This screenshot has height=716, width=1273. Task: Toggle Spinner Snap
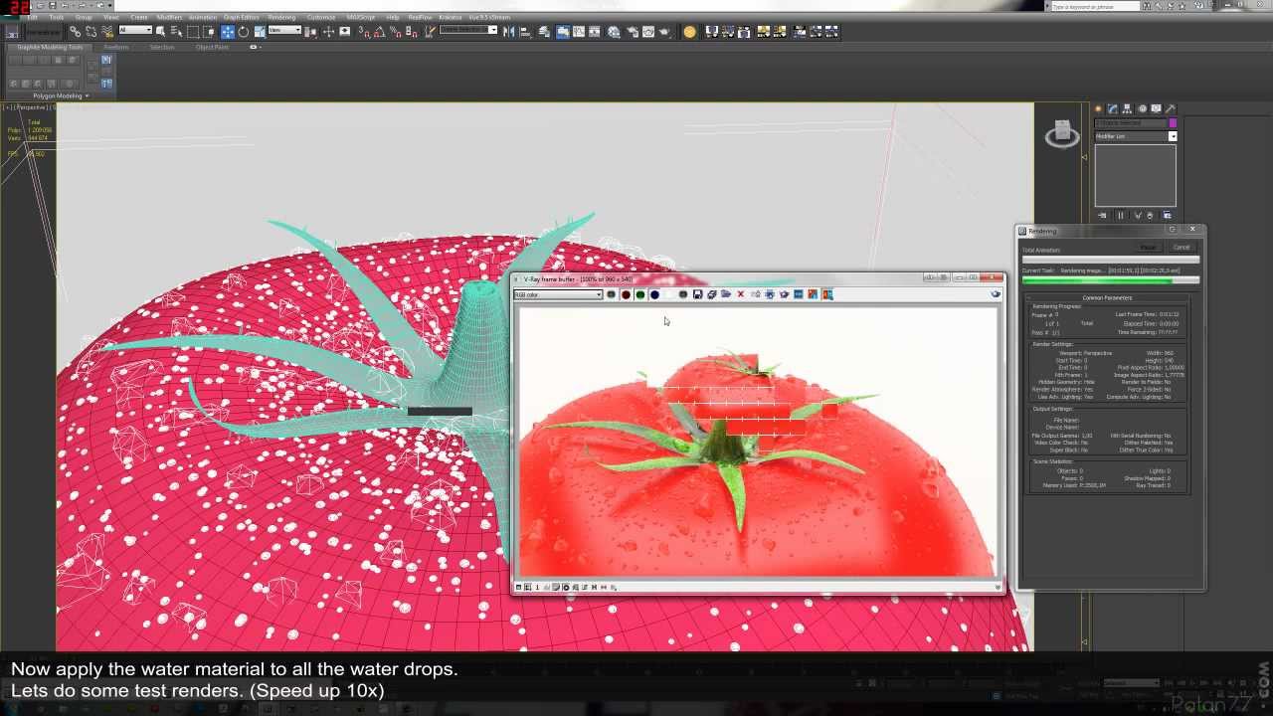click(412, 32)
